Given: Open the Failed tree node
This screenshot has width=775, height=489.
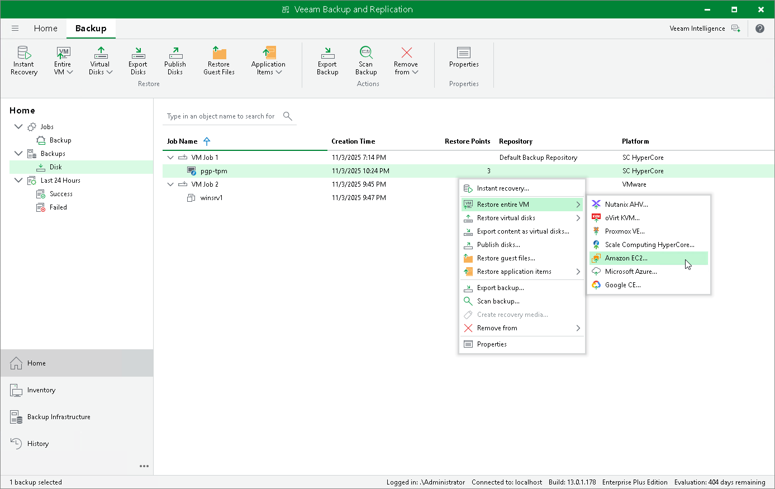Looking at the screenshot, I should pyautogui.click(x=52, y=207).
